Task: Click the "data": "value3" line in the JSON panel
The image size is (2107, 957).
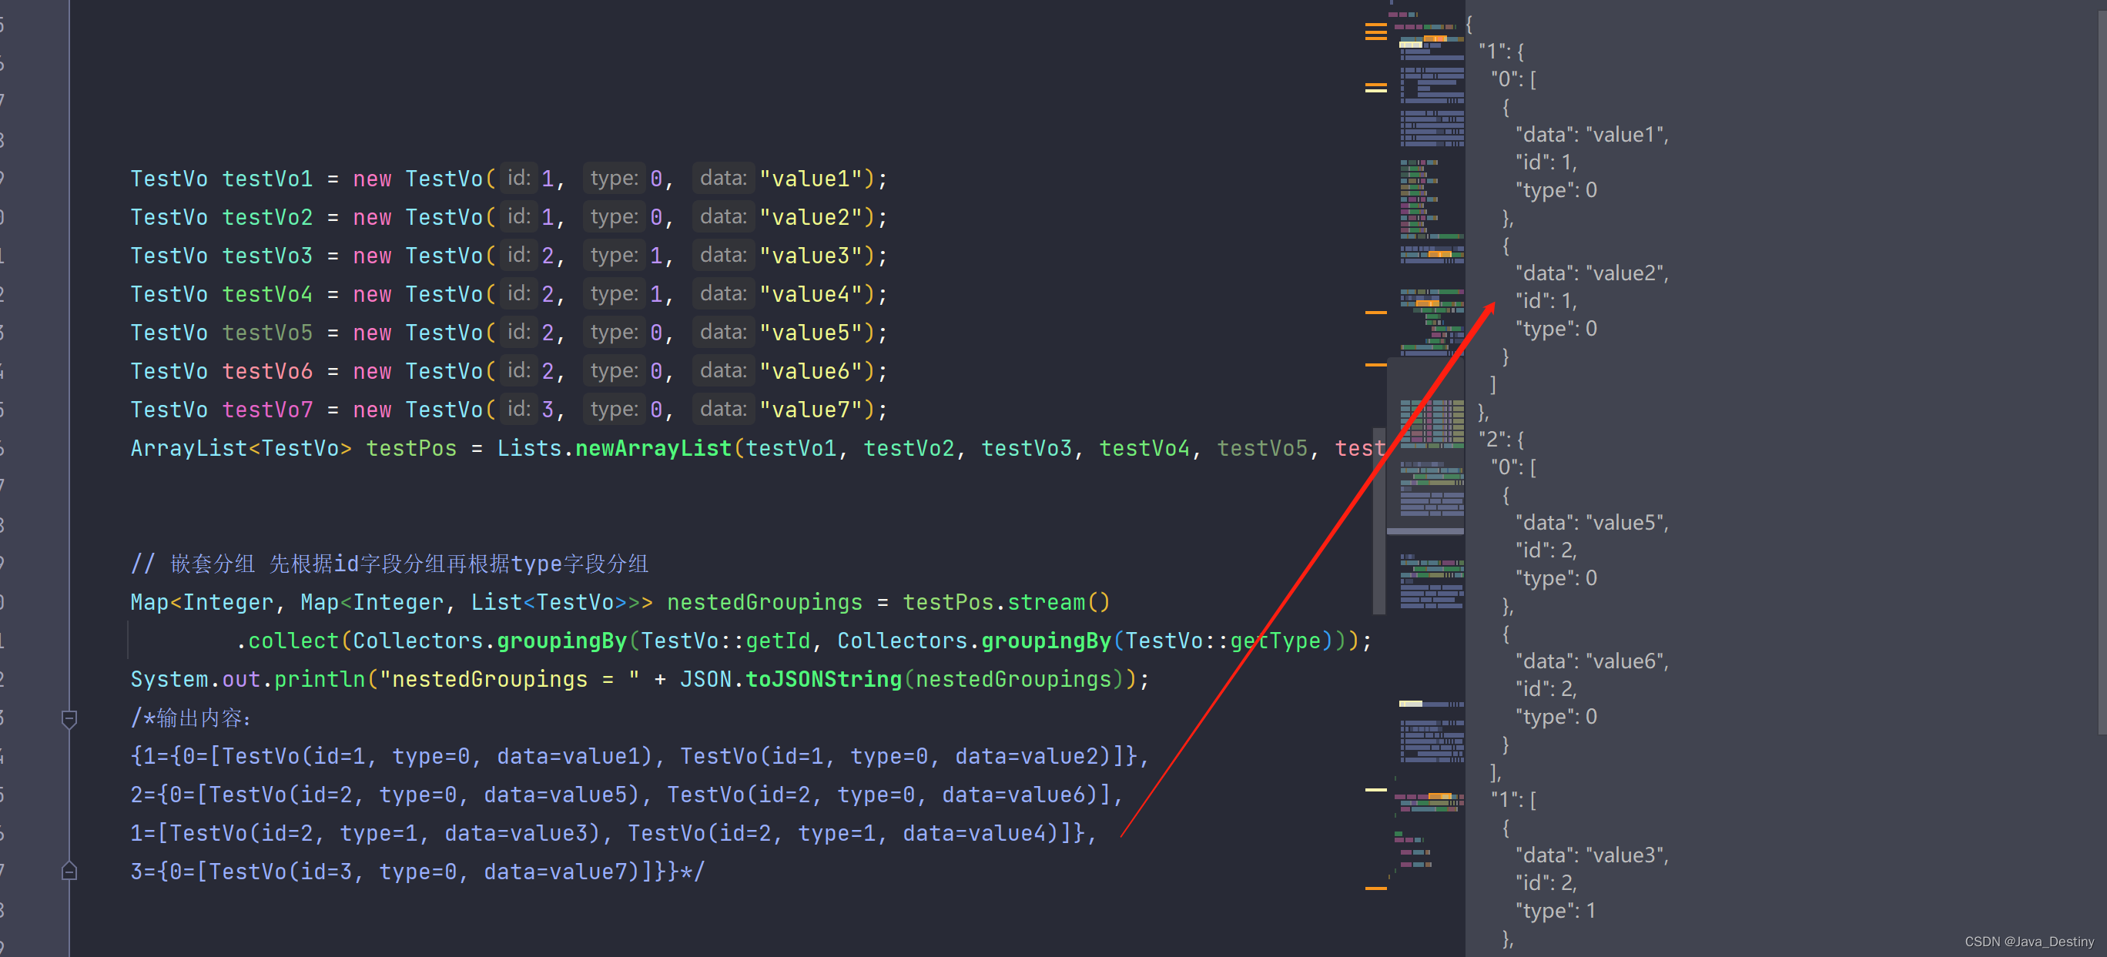Action: pos(1591,855)
